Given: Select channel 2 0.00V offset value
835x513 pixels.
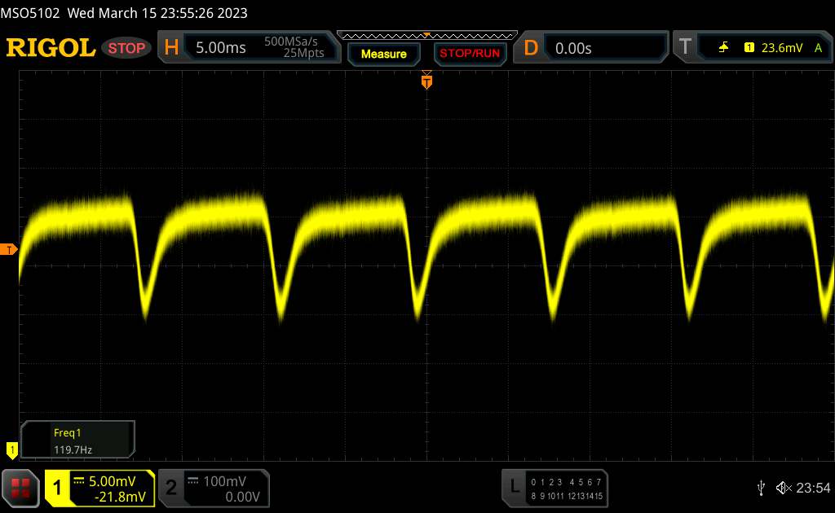Looking at the screenshot, I should tap(242, 497).
